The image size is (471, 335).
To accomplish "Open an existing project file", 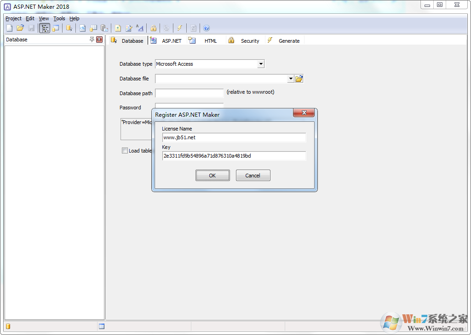I will tap(20, 28).
